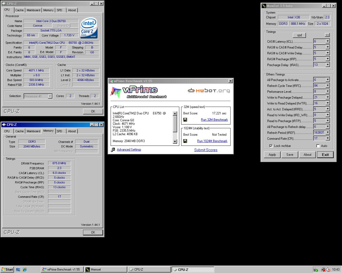The image size is (342, 273).
Task: Open Advanced Settings link in wPrime
Action: [129, 150]
